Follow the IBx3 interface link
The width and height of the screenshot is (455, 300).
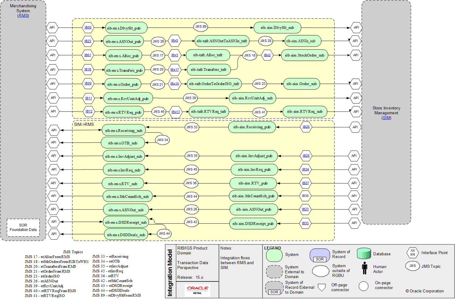[x=175, y=55]
